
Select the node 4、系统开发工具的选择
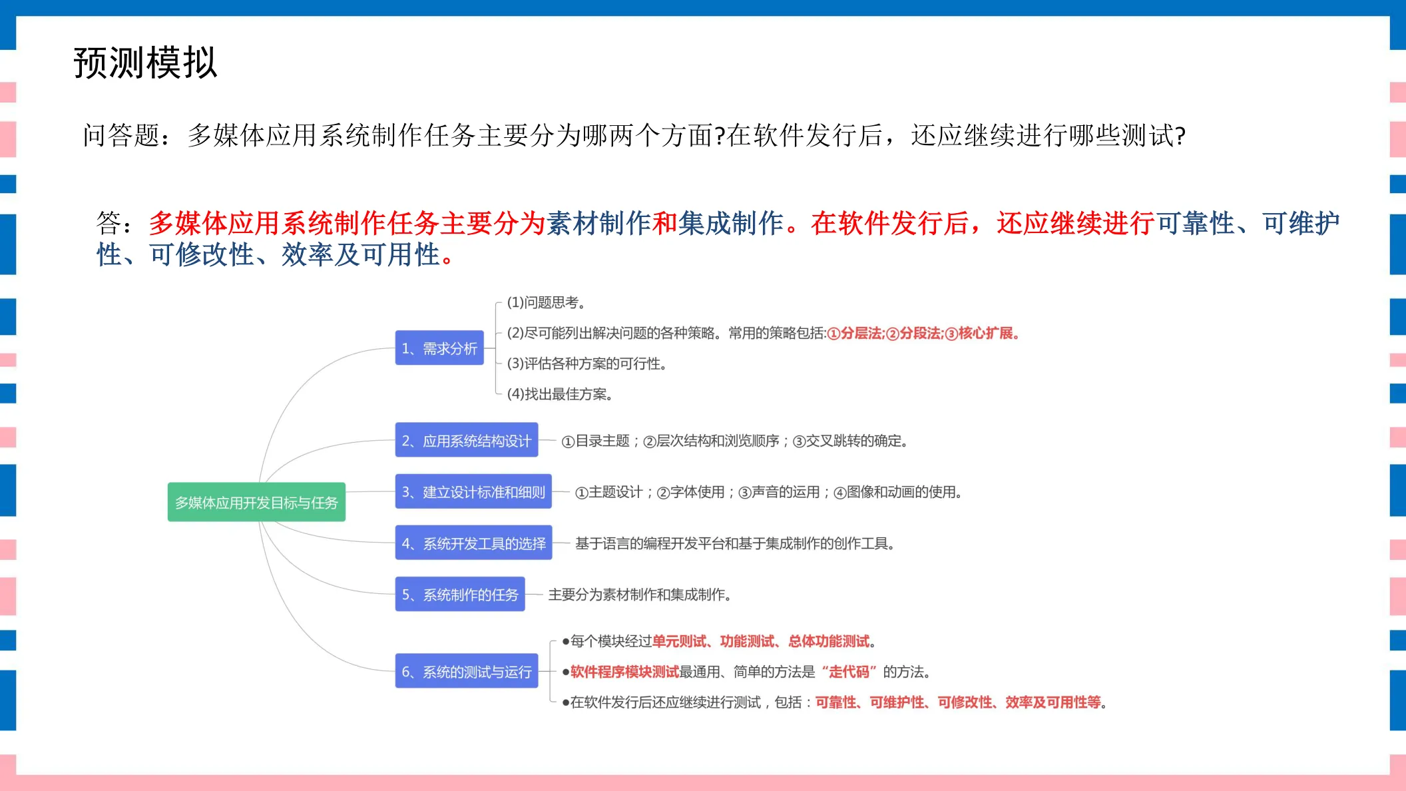click(473, 543)
